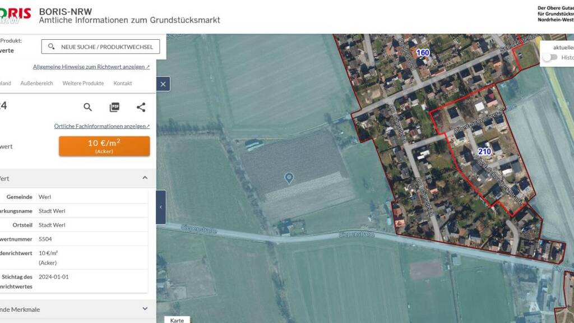Expand the Merkmale section

click(145, 309)
